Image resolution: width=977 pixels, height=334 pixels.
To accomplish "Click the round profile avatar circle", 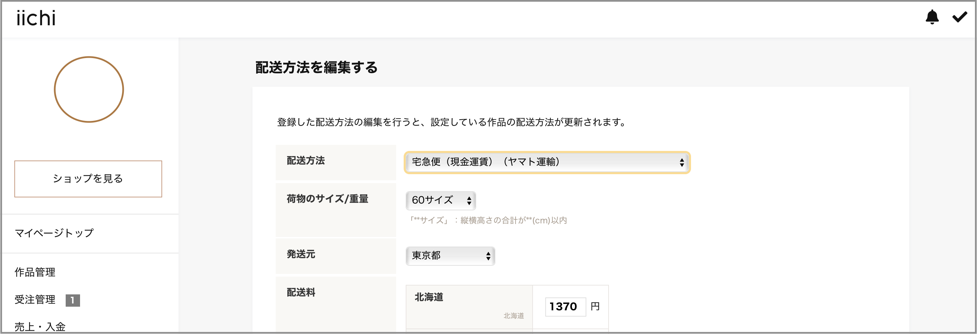I will click(x=89, y=89).
